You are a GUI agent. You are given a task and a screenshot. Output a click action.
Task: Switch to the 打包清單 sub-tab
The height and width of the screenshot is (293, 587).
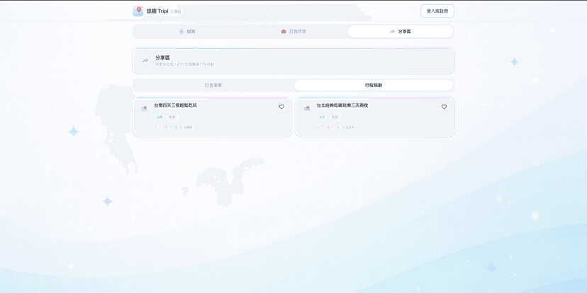(x=213, y=85)
